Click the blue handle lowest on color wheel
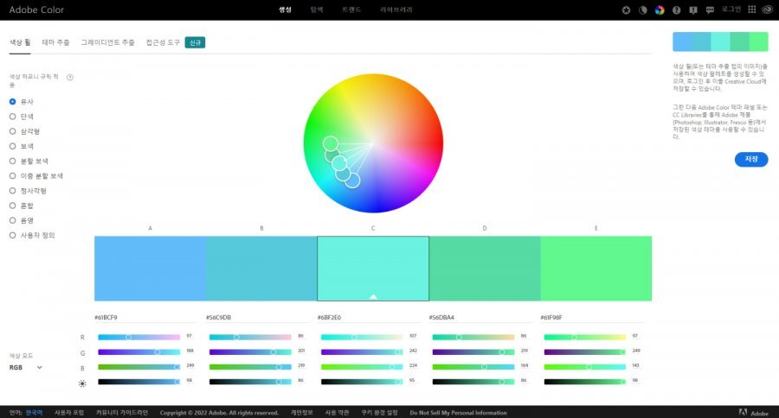 tap(352, 180)
